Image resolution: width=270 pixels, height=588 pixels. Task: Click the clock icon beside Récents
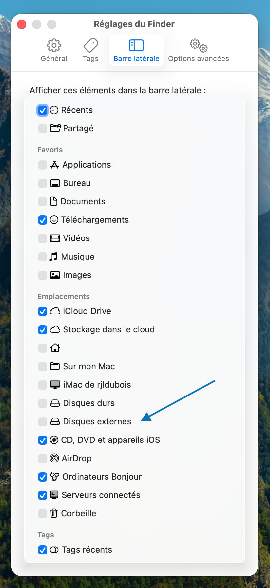(x=54, y=110)
